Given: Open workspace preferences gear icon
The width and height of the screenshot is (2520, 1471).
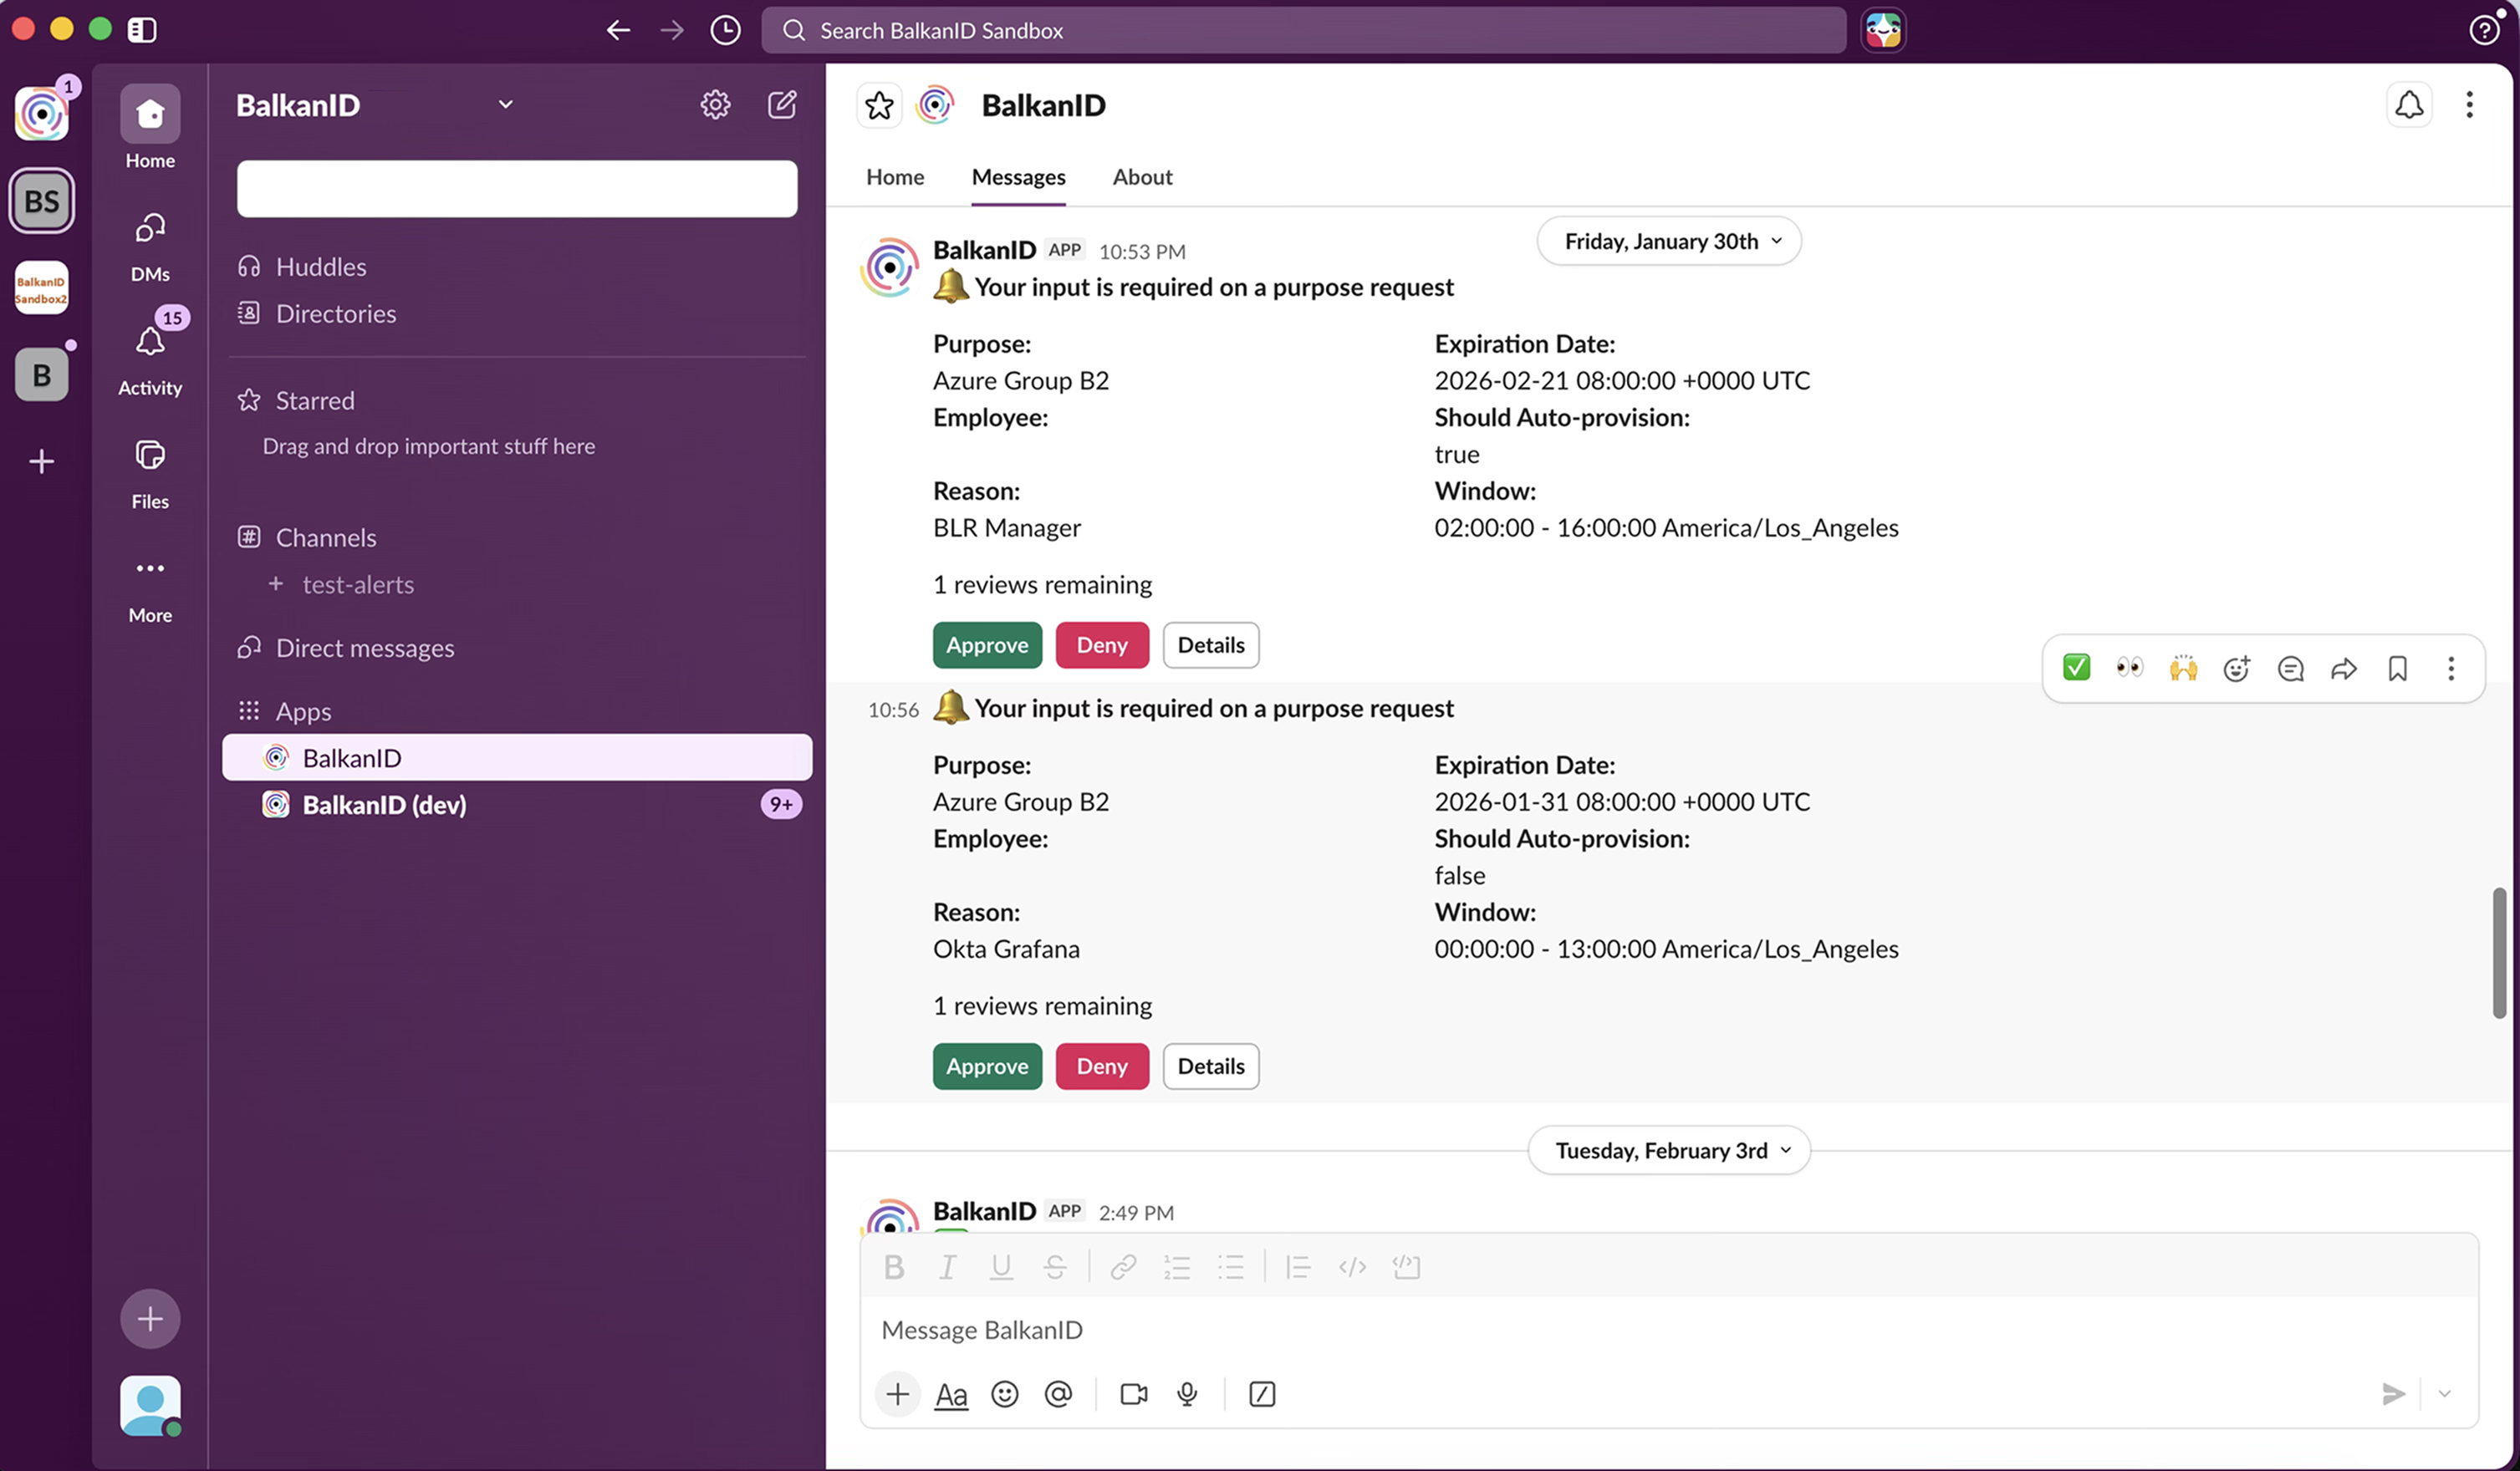Looking at the screenshot, I should (715, 105).
